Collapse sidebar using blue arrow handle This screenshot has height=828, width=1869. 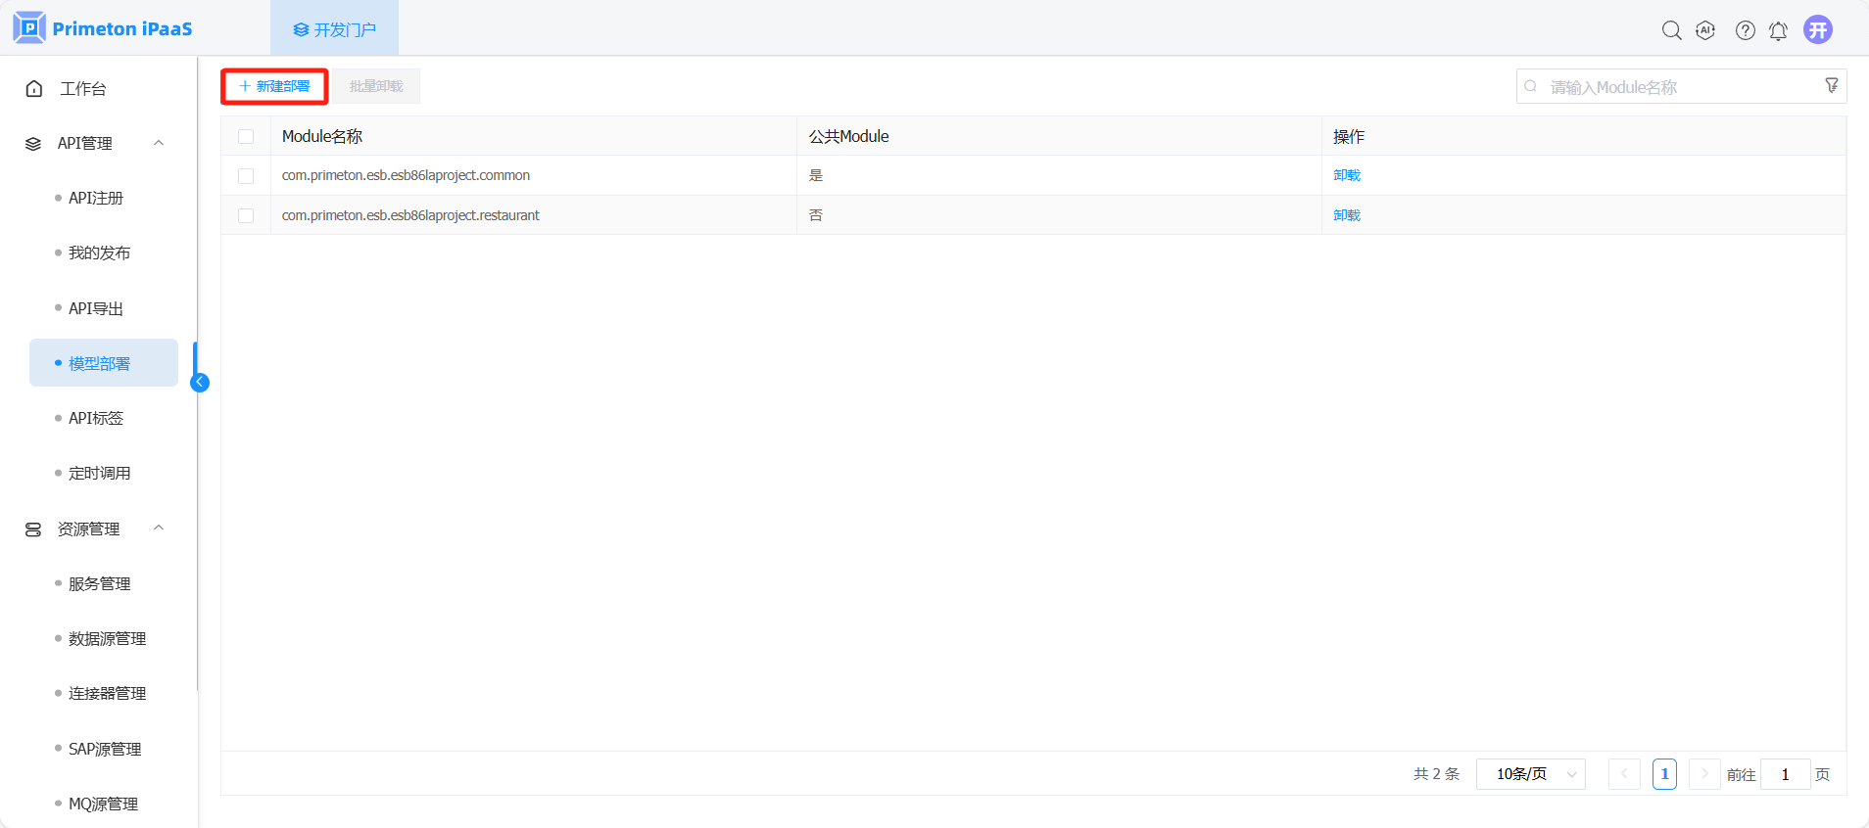point(200,383)
